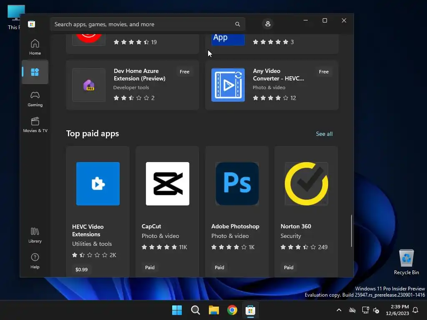The width and height of the screenshot is (427, 320).
Task: Click the 249 rating under Norton 360
Action: (x=304, y=247)
